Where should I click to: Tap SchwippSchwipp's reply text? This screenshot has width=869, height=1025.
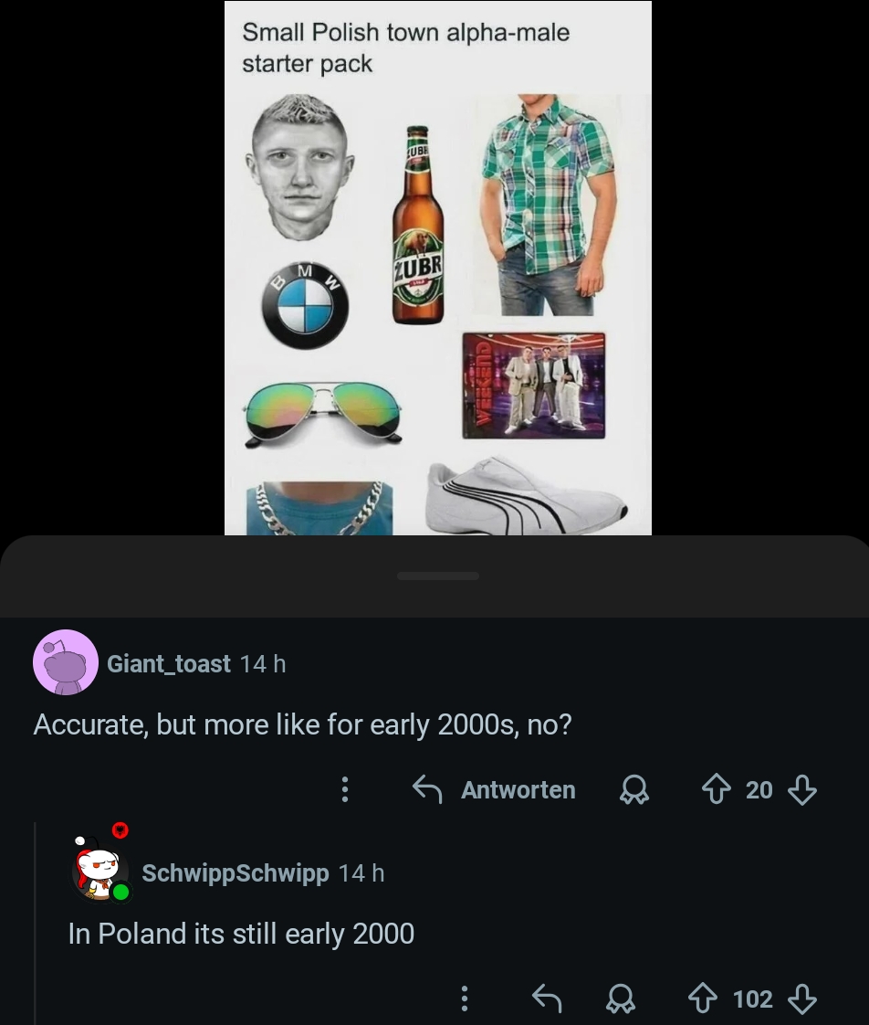(x=241, y=934)
